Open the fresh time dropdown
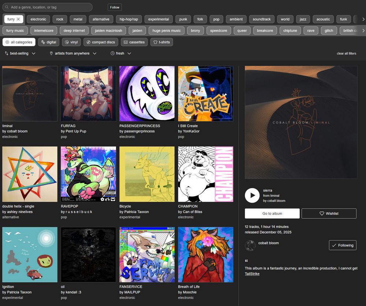The image size is (366, 306). click(121, 53)
